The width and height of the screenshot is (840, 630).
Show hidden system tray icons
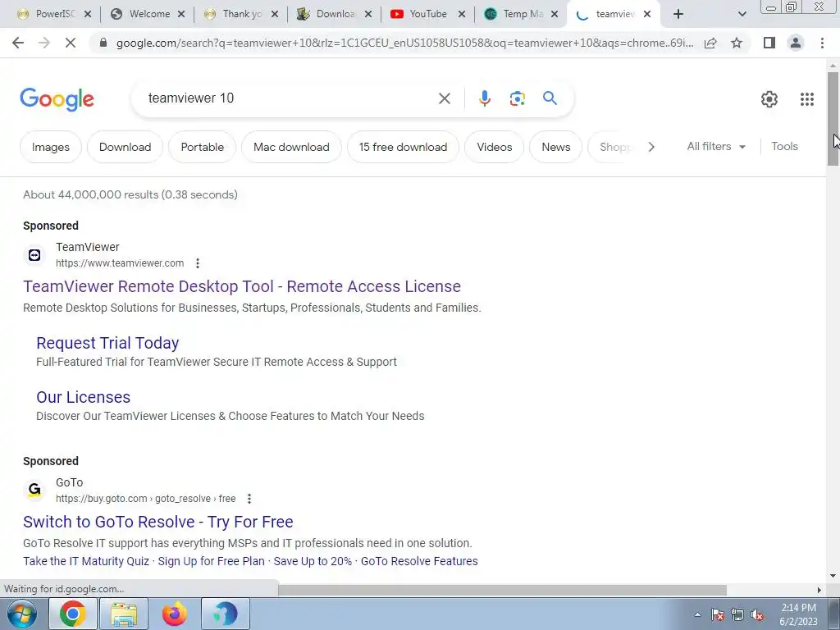(x=697, y=614)
